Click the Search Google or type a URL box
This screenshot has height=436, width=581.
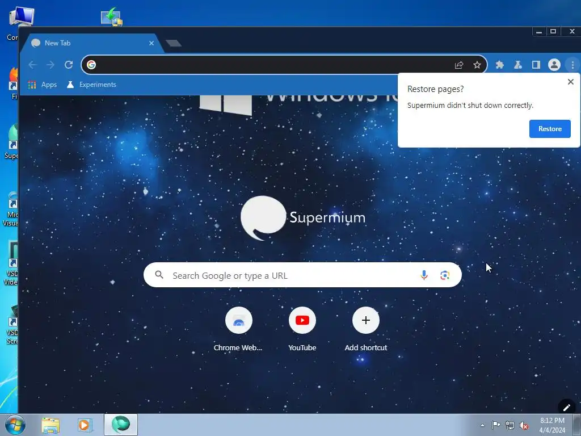303,275
